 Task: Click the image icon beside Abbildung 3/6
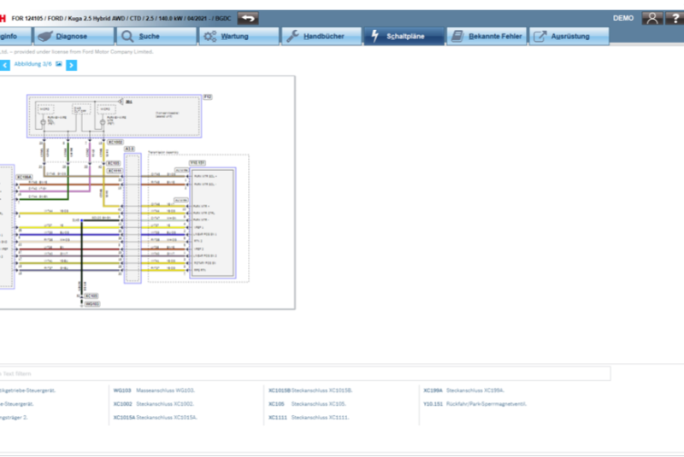click(58, 64)
